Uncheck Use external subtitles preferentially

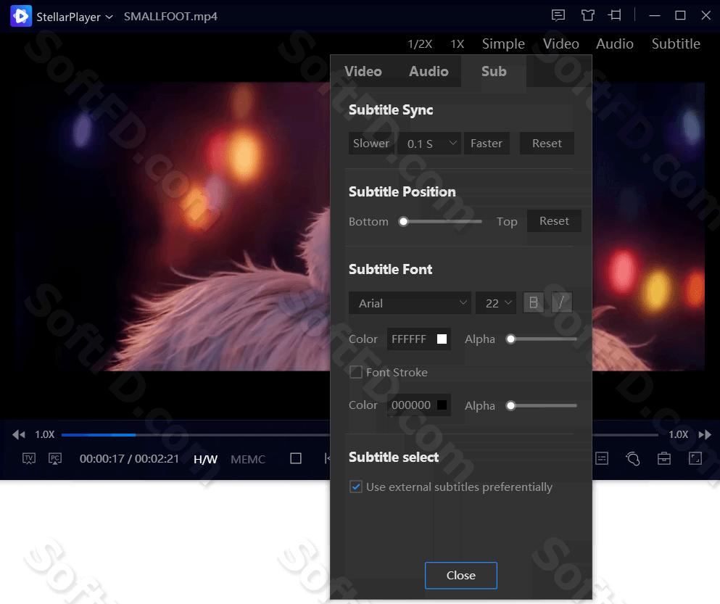click(x=356, y=487)
